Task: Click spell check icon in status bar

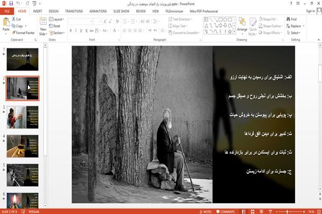Action: [x=23, y=212]
